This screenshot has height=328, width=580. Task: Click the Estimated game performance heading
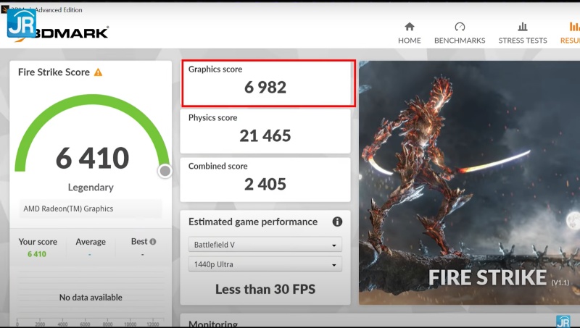pos(253,222)
